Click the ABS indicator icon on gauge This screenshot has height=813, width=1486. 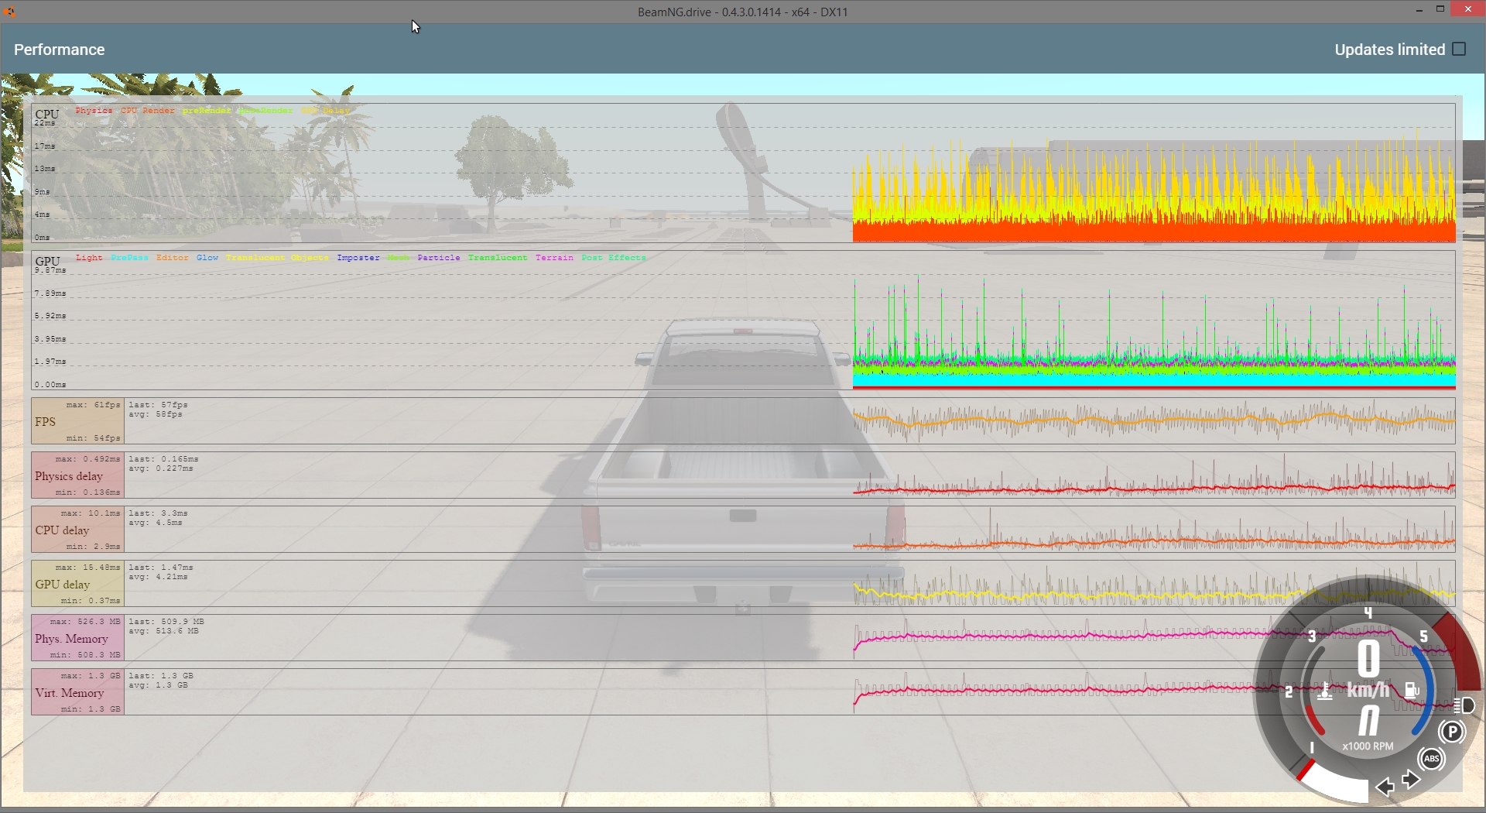pyautogui.click(x=1431, y=759)
